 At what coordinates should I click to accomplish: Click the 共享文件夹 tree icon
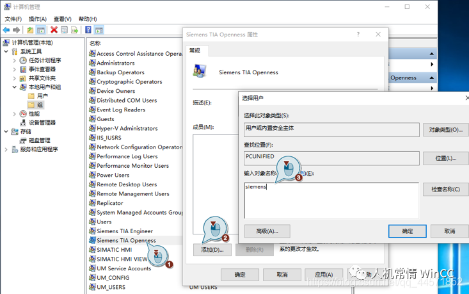23,78
